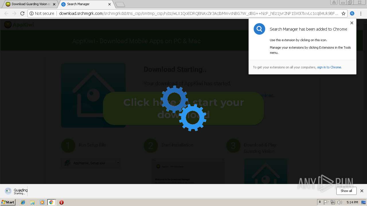Click Show all downloads button
The height and width of the screenshot is (206, 367).
pos(346,191)
